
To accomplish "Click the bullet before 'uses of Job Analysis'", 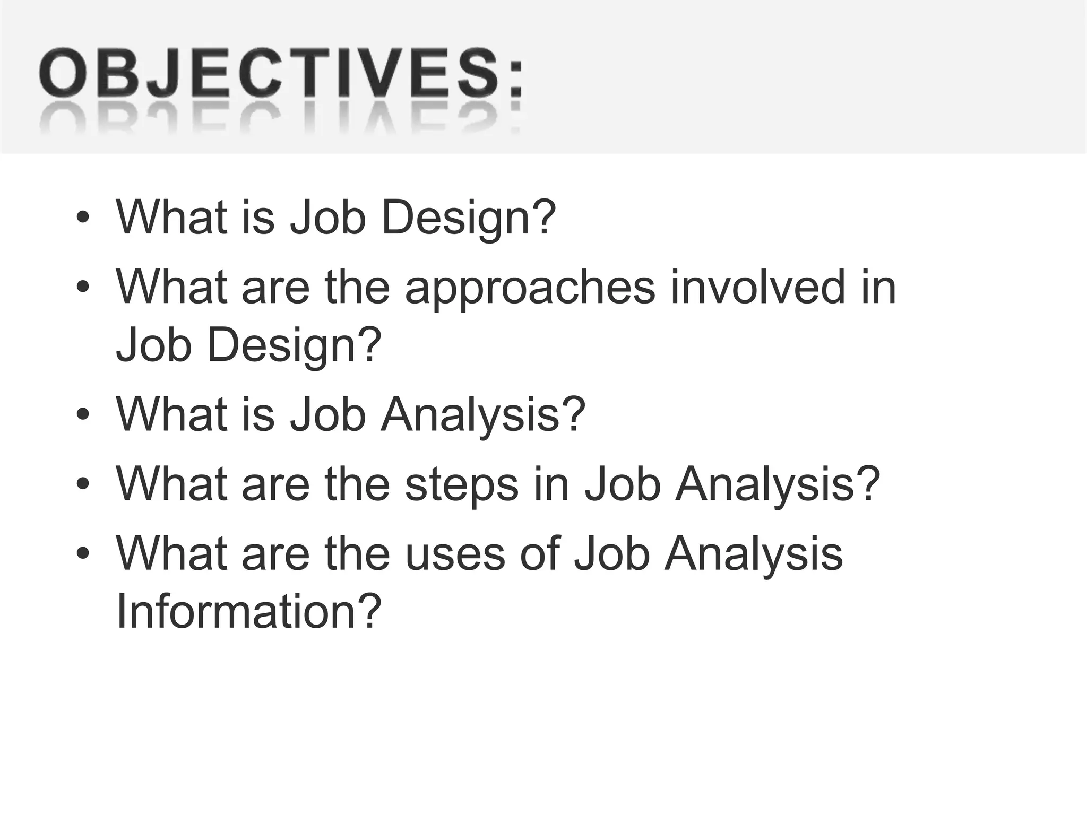I will tap(82, 553).
